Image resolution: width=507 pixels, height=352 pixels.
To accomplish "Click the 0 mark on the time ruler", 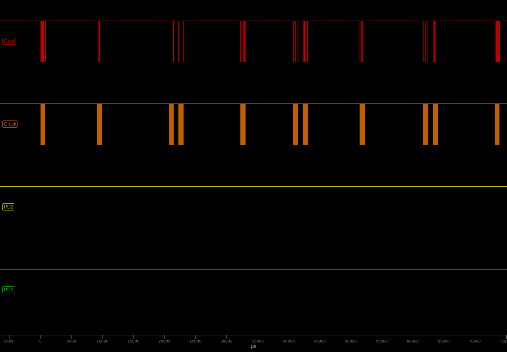I will [41, 341].
